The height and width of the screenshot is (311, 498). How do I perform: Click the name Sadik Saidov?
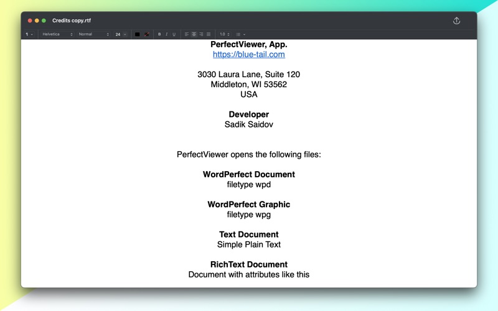point(248,124)
